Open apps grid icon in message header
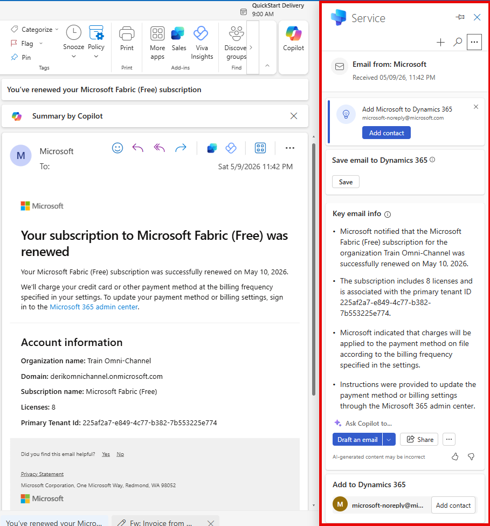 click(x=260, y=148)
